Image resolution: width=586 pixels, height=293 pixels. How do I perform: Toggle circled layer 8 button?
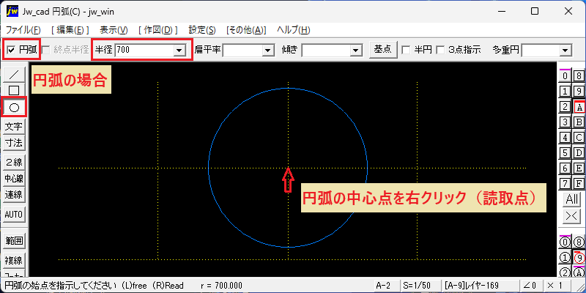[579, 242]
